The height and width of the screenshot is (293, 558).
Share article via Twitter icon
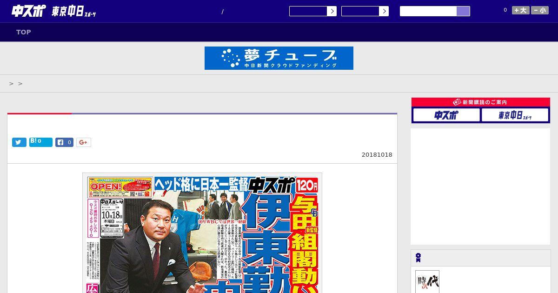pyautogui.click(x=19, y=142)
